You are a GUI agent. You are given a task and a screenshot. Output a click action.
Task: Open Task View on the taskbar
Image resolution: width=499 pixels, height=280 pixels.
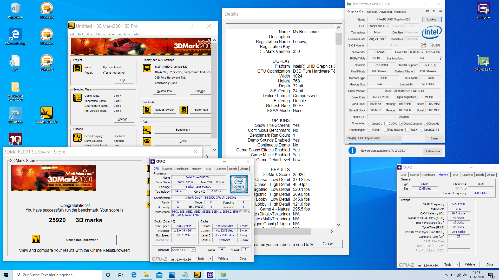pyautogui.click(x=121, y=275)
